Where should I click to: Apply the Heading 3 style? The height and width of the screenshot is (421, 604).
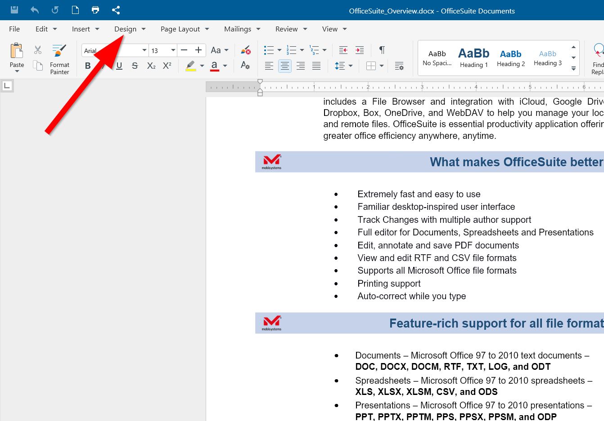click(x=548, y=58)
